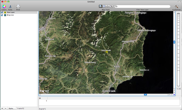Viewport: 182px width, 110px height.
Task: Open the Colors picker
Action: click(4, 7)
